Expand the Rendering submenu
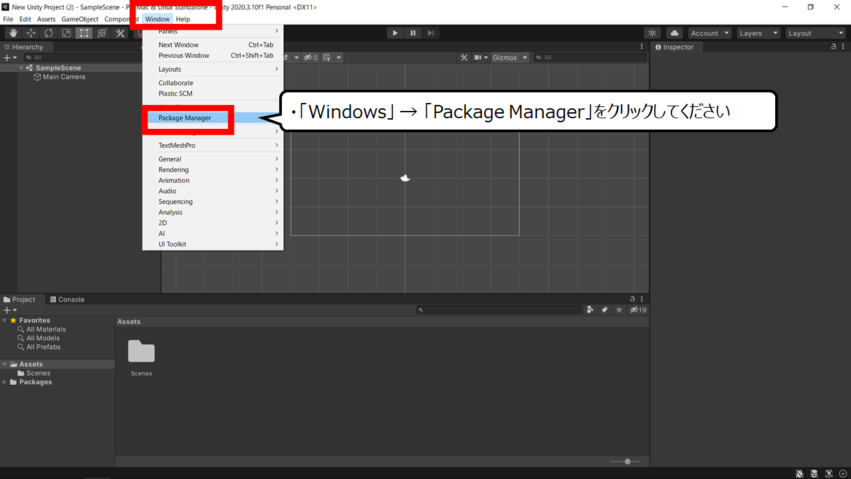This screenshot has height=479, width=851. click(213, 170)
